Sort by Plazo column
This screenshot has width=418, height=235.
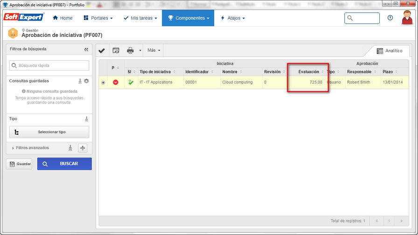click(390, 72)
